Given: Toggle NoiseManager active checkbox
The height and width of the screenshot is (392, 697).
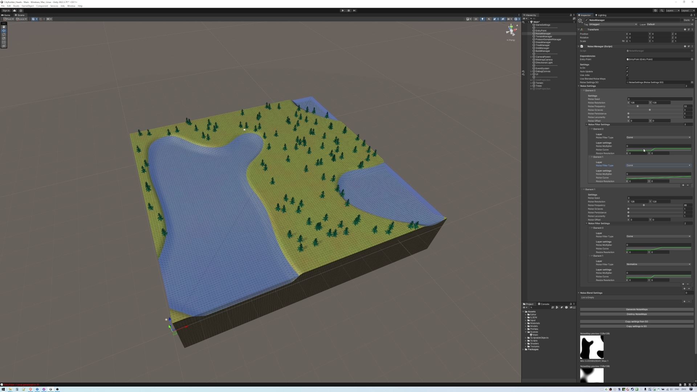Looking at the screenshot, I should click(586, 20).
